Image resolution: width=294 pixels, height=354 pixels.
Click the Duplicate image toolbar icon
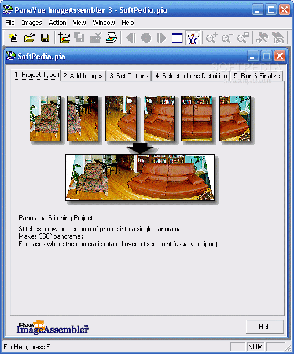79,38
